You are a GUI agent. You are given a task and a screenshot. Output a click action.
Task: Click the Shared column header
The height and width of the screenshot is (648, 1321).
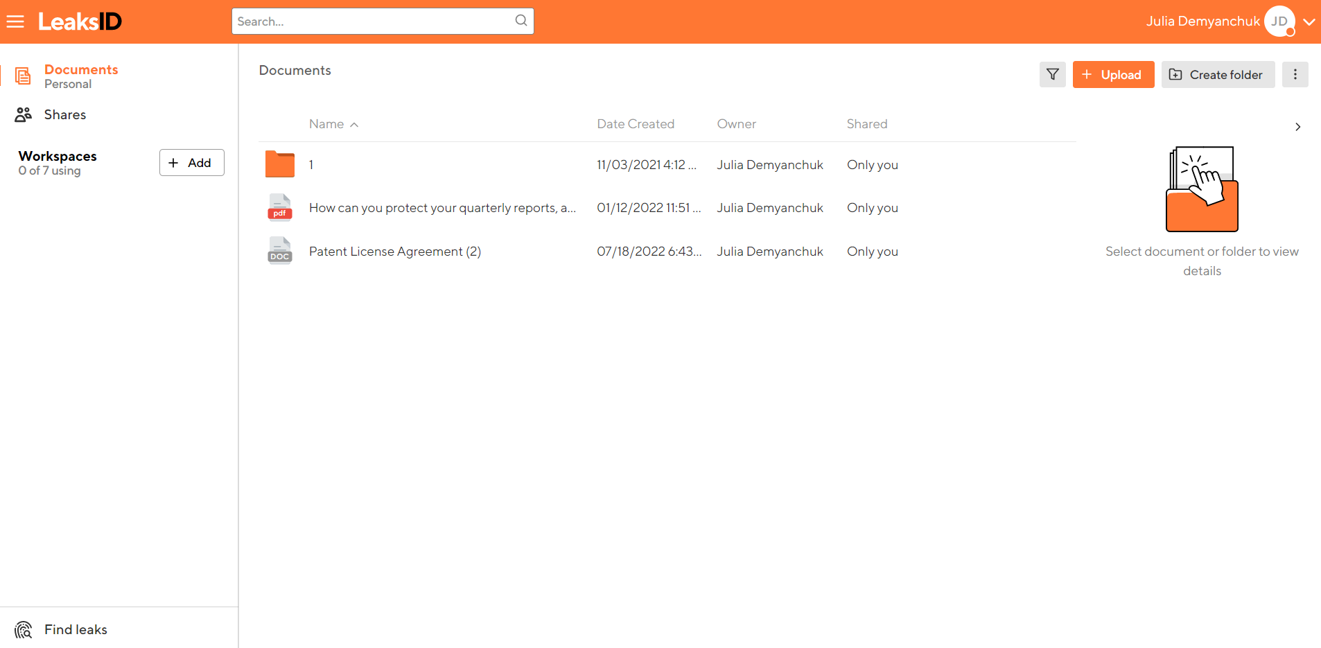(x=866, y=124)
